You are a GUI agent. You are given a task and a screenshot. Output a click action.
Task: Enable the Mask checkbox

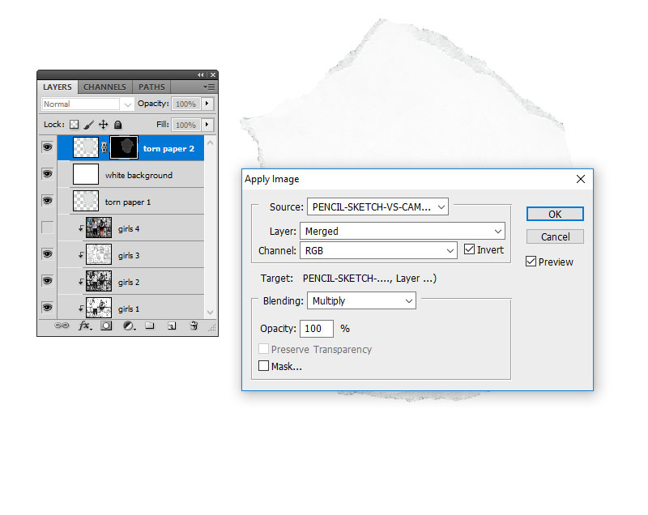pos(263,366)
